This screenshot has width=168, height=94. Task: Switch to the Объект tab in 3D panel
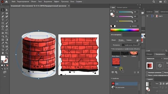pos(114,40)
